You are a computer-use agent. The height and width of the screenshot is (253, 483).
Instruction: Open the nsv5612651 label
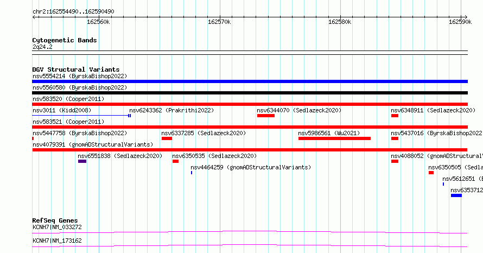tap(463, 179)
